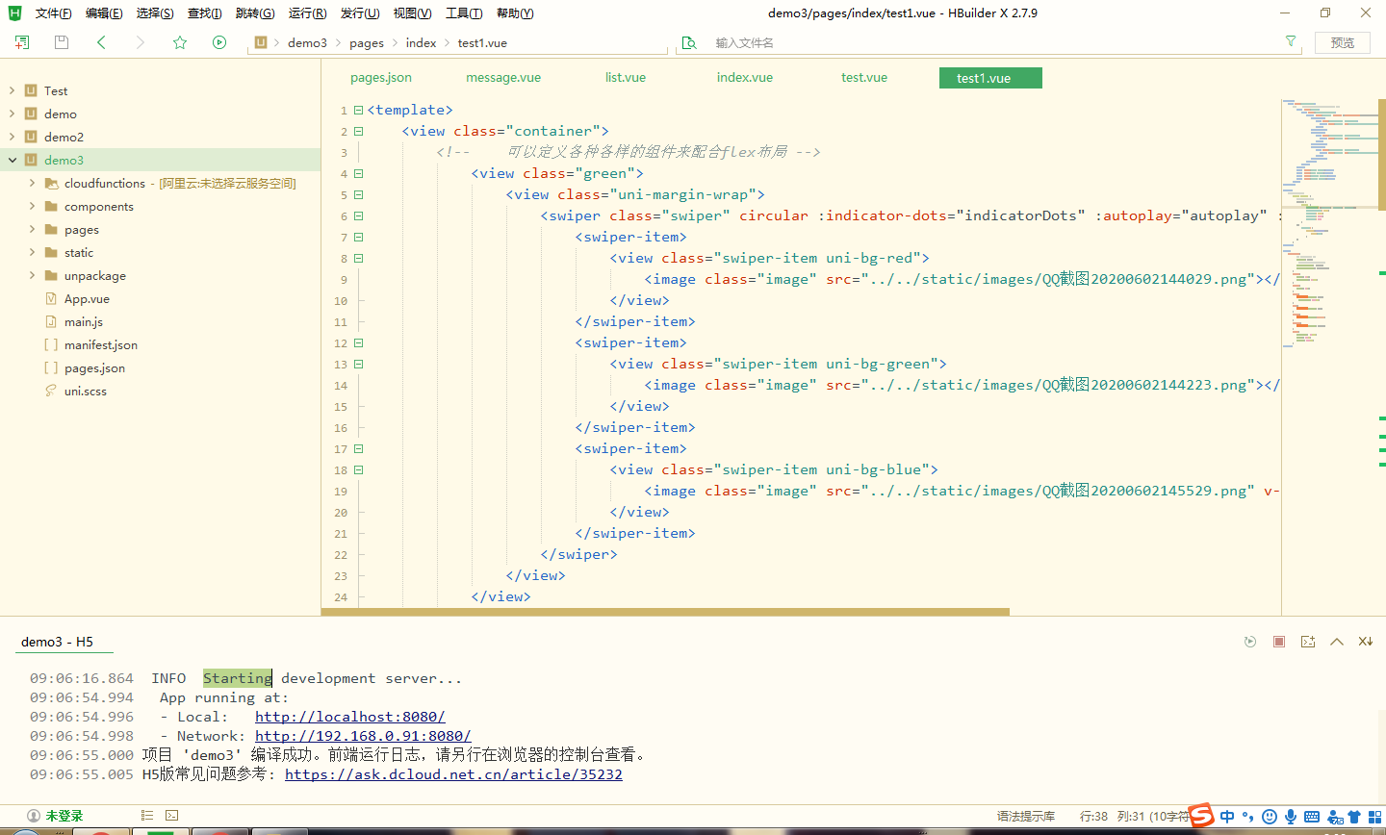Click the search file icon near address bar

click(689, 42)
